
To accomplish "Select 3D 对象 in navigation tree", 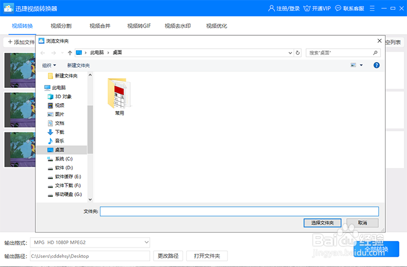I will [x=60, y=97].
